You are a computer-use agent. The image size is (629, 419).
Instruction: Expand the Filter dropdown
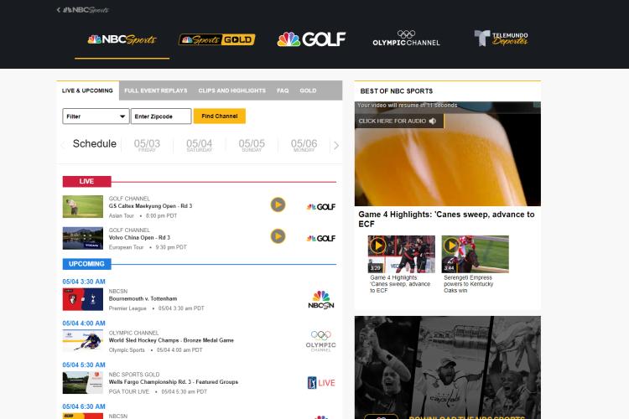tap(96, 116)
